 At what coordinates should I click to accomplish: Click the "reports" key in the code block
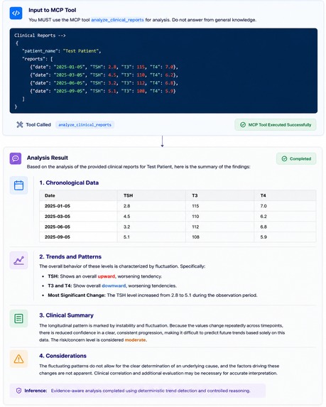[33, 59]
